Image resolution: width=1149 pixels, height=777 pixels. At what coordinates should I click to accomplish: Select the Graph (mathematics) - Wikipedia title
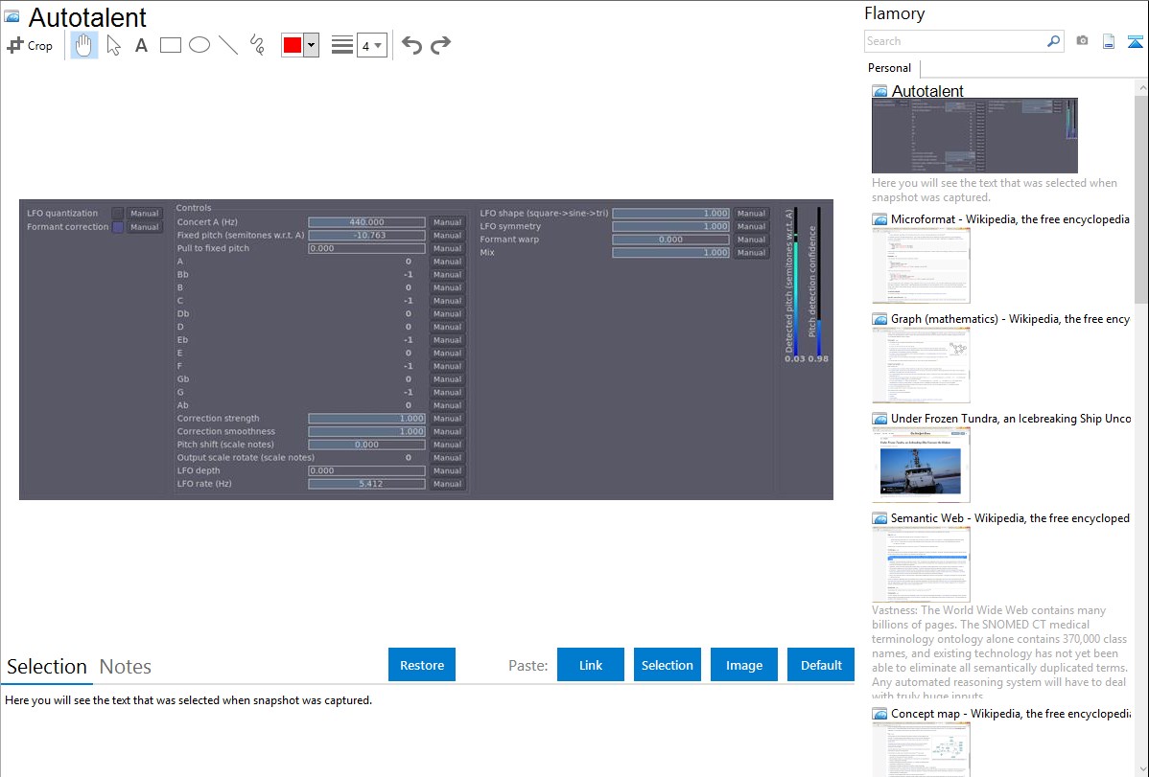coord(1010,319)
